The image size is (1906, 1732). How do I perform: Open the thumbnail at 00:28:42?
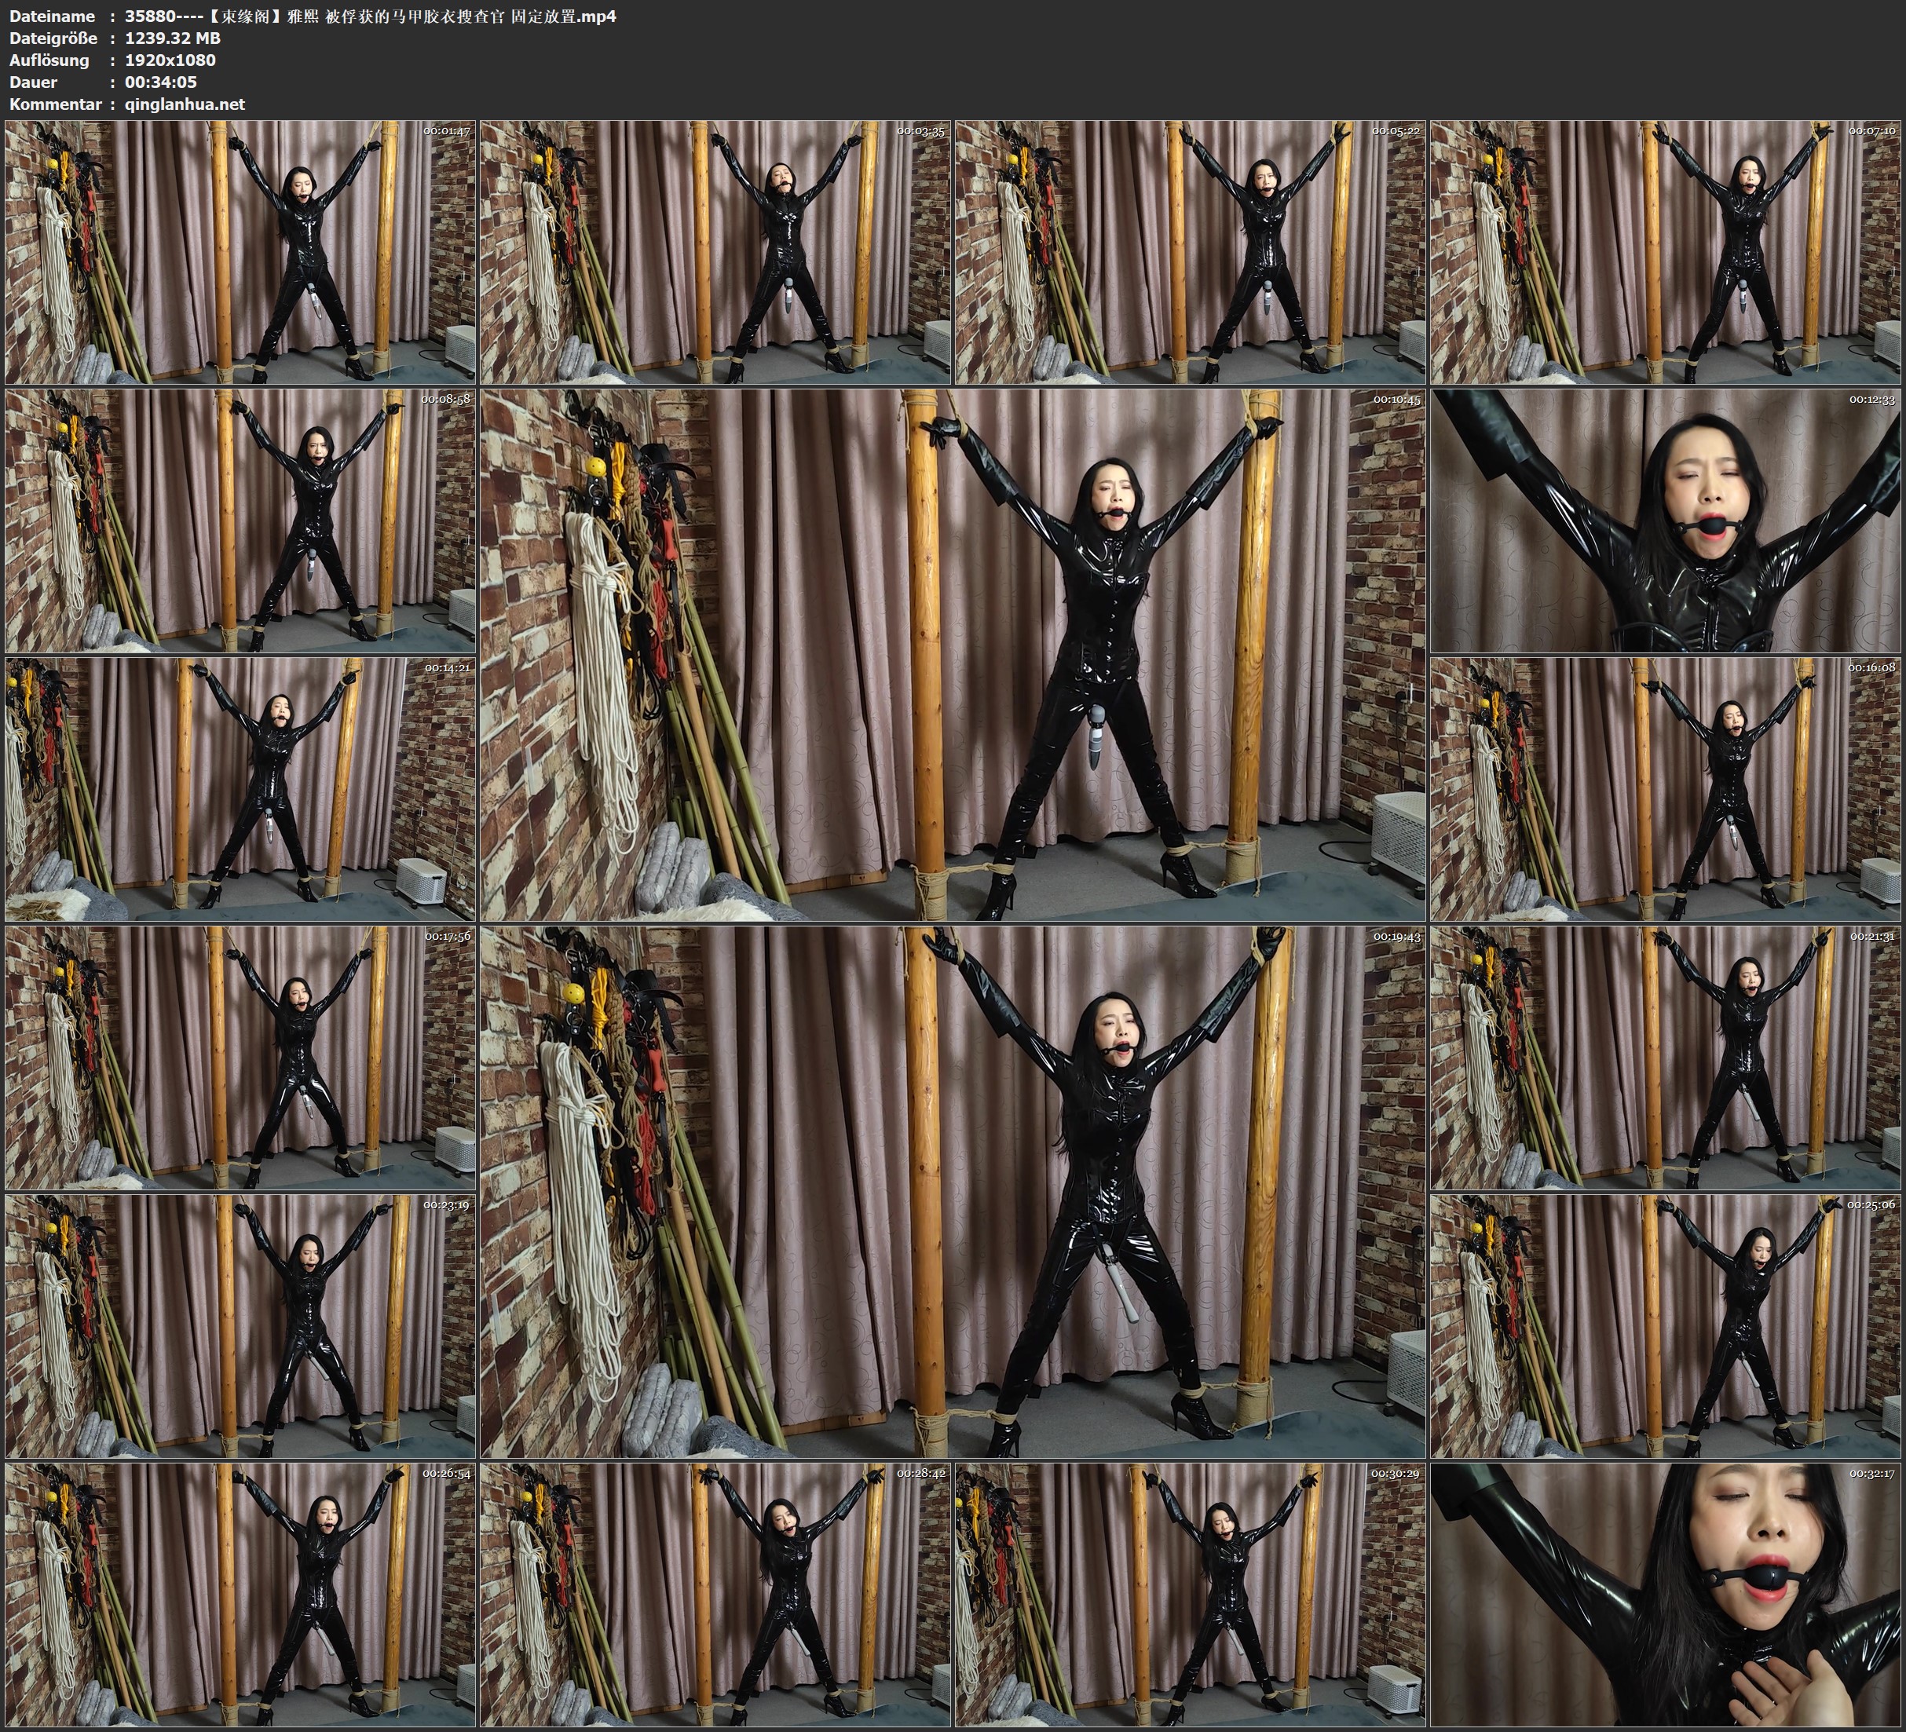(x=715, y=1594)
